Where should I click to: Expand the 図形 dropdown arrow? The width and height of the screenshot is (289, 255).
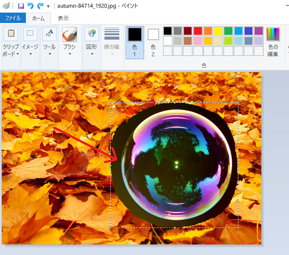click(92, 54)
